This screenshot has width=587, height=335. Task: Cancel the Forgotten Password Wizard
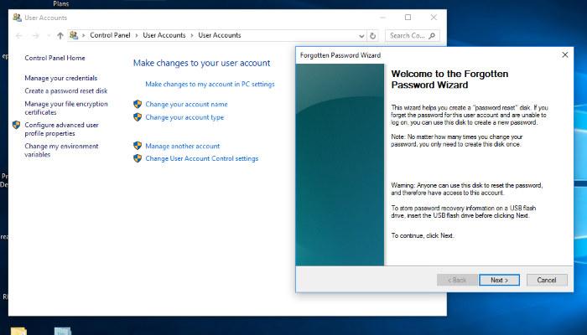[x=546, y=280]
